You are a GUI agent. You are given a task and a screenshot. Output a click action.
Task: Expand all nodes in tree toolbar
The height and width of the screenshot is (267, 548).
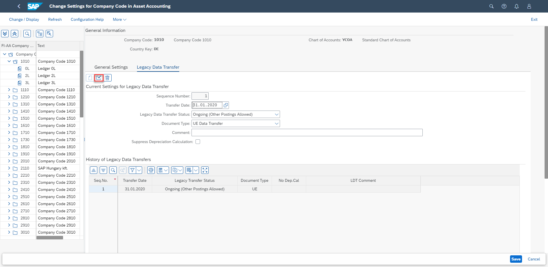5,34
